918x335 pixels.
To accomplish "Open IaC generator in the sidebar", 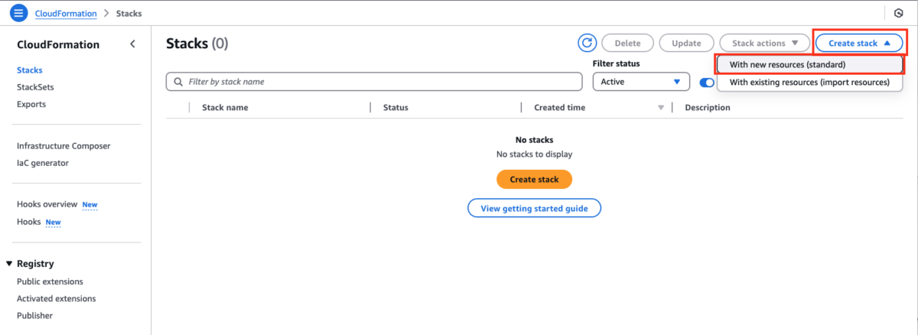I will tap(43, 163).
